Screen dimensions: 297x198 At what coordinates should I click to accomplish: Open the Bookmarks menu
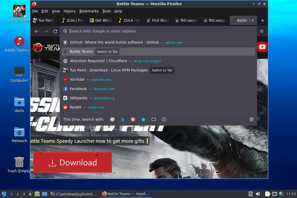click(89, 11)
